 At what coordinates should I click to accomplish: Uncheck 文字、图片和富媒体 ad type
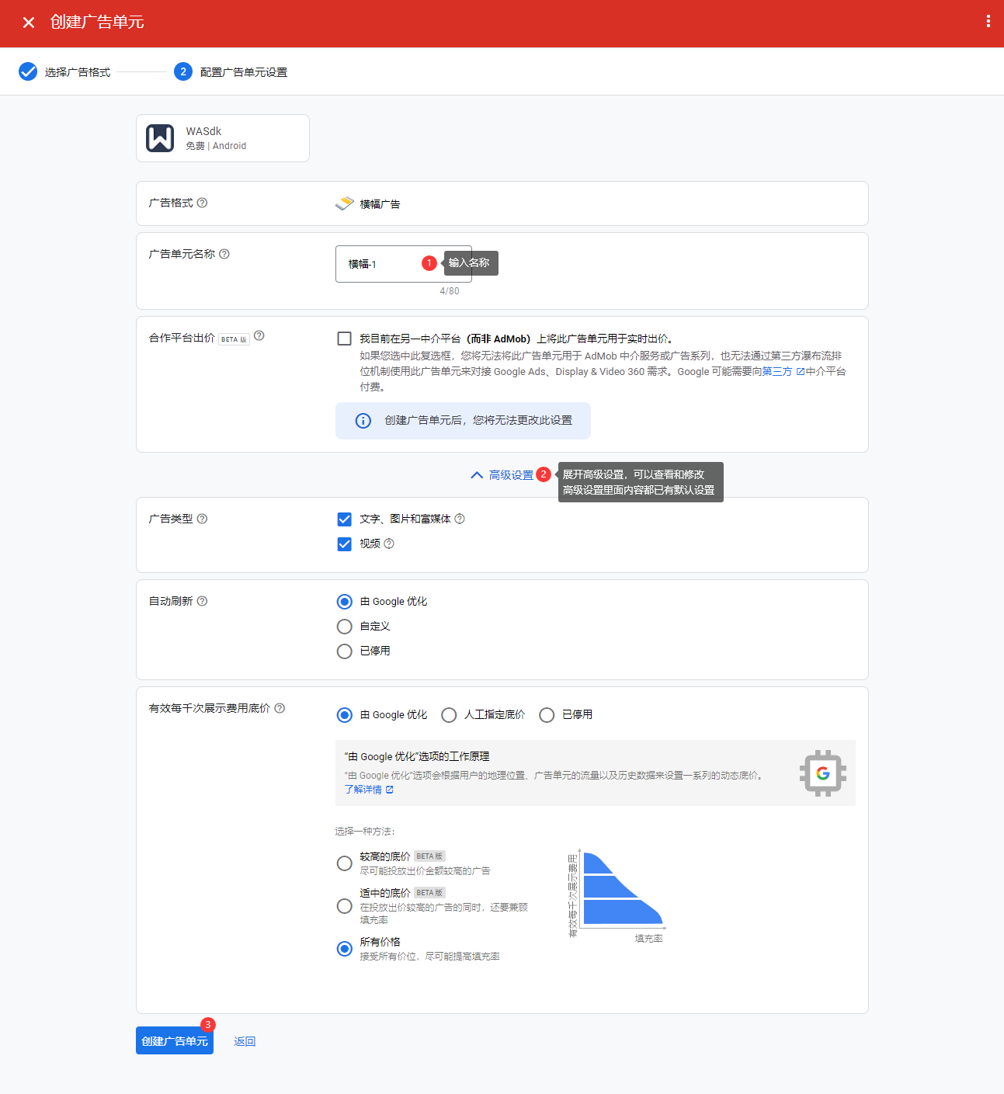345,519
